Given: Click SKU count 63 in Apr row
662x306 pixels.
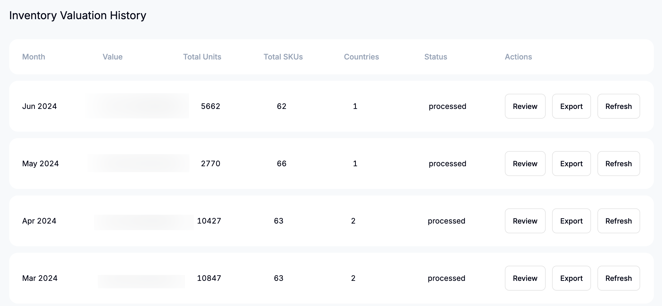Looking at the screenshot, I should point(279,221).
